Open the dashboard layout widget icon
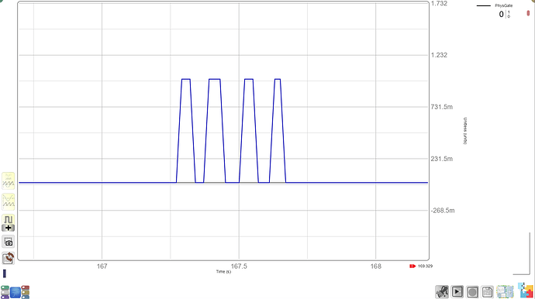Screen dimensions: 535x299 click(505, 292)
